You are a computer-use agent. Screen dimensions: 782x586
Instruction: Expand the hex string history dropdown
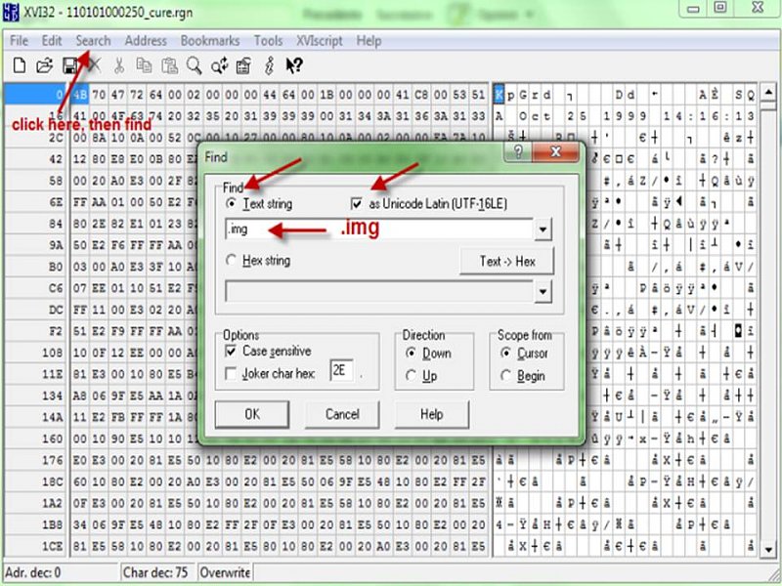[543, 291]
